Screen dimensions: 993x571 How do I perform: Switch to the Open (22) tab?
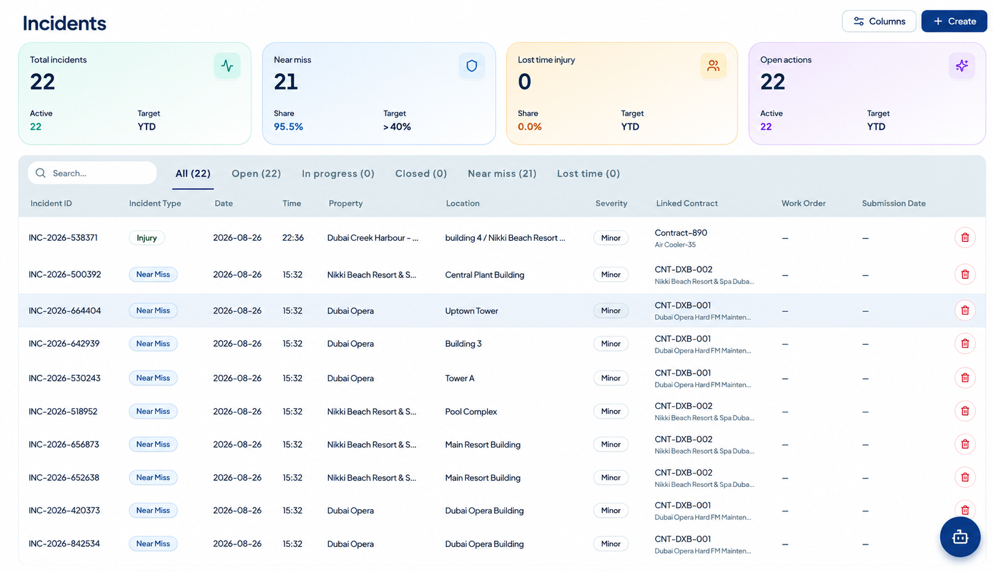click(256, 174)
